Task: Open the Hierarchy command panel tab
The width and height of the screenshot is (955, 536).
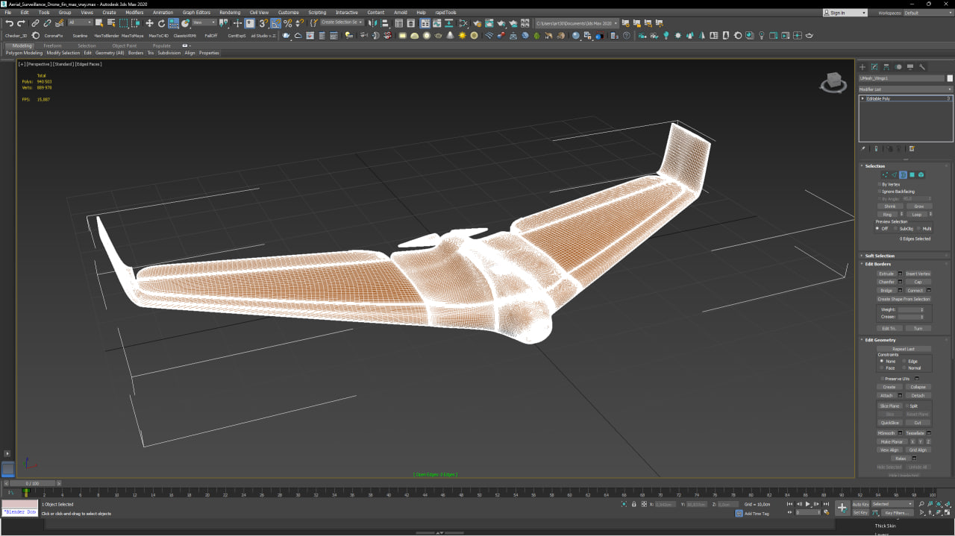Action: (x=886, y=67)
